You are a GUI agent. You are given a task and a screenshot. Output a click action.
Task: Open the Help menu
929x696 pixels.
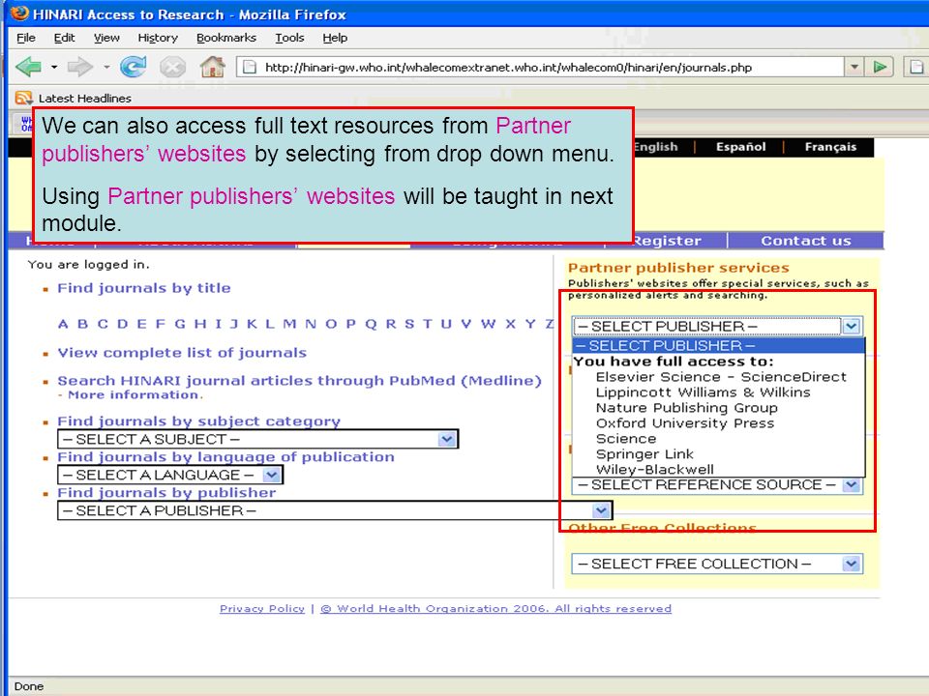point(335,38)
